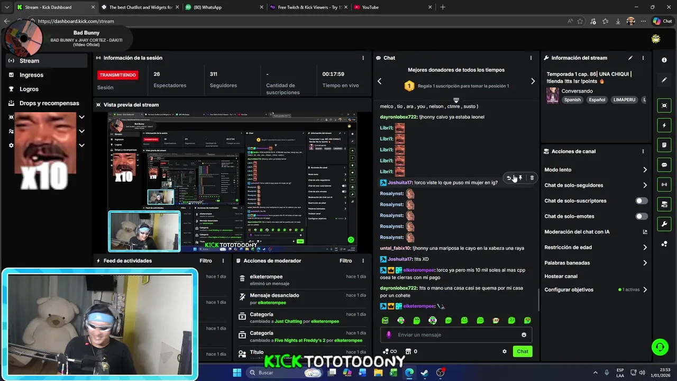
Task: Click the Español tag chip
Action: (x=597, y=99)
